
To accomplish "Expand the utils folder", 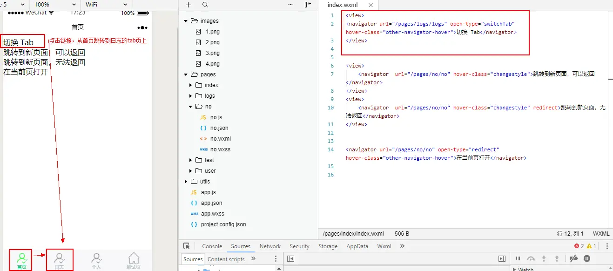I will point(186,182).
